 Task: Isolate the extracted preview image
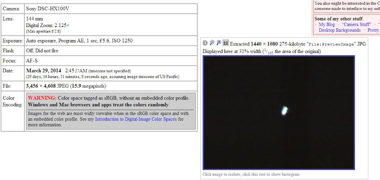click(x=279, y=113)
